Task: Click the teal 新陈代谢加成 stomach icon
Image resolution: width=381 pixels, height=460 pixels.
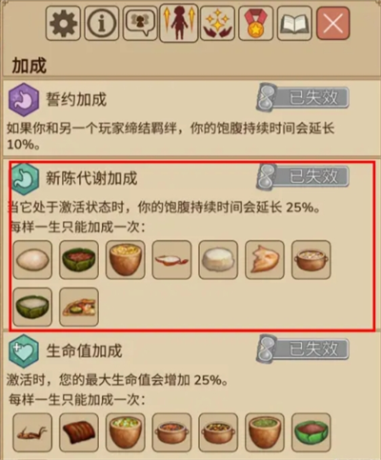Action: (x=25, y=178)
